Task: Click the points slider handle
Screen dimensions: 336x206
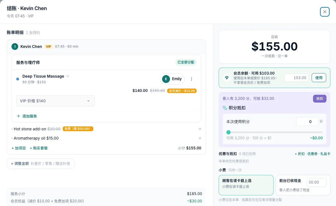Action: point(228,132)
